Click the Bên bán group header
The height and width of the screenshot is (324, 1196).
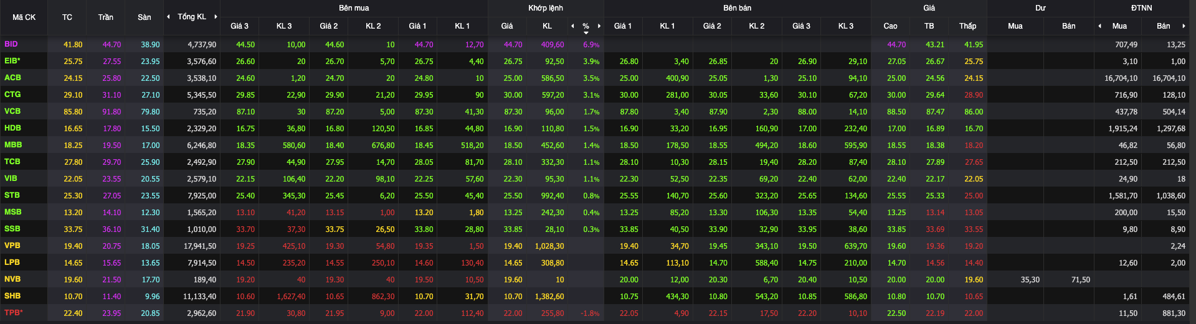[738, 8]
